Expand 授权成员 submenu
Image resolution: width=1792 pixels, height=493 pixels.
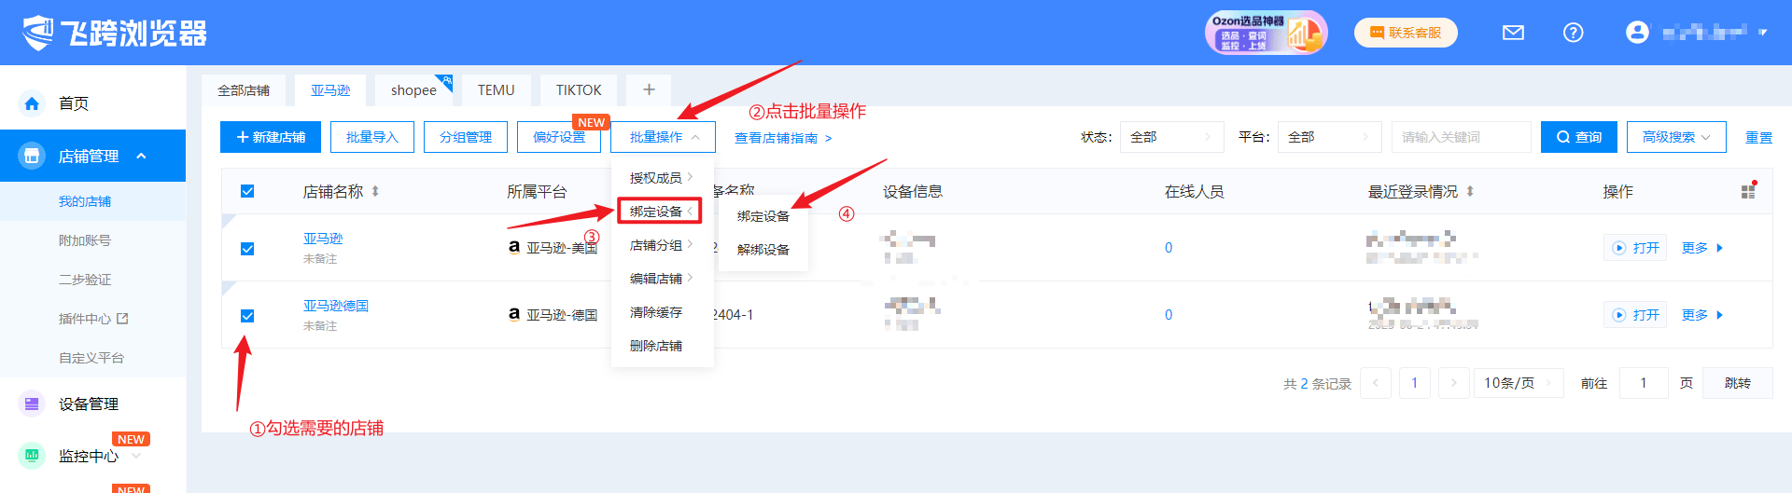[662, 177]
